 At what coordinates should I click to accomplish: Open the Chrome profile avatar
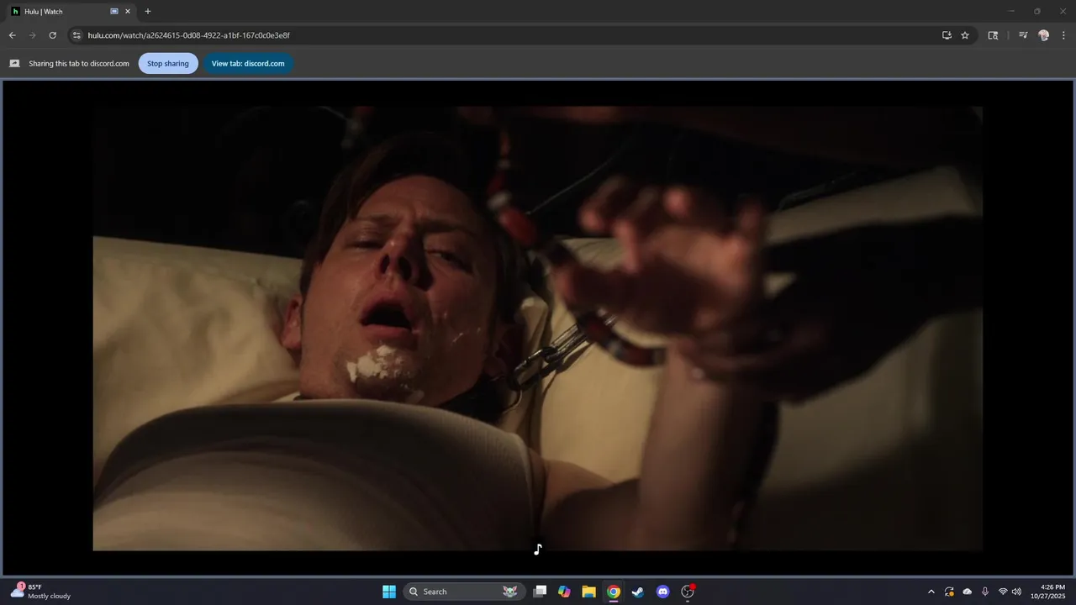tap(1044, 35)
